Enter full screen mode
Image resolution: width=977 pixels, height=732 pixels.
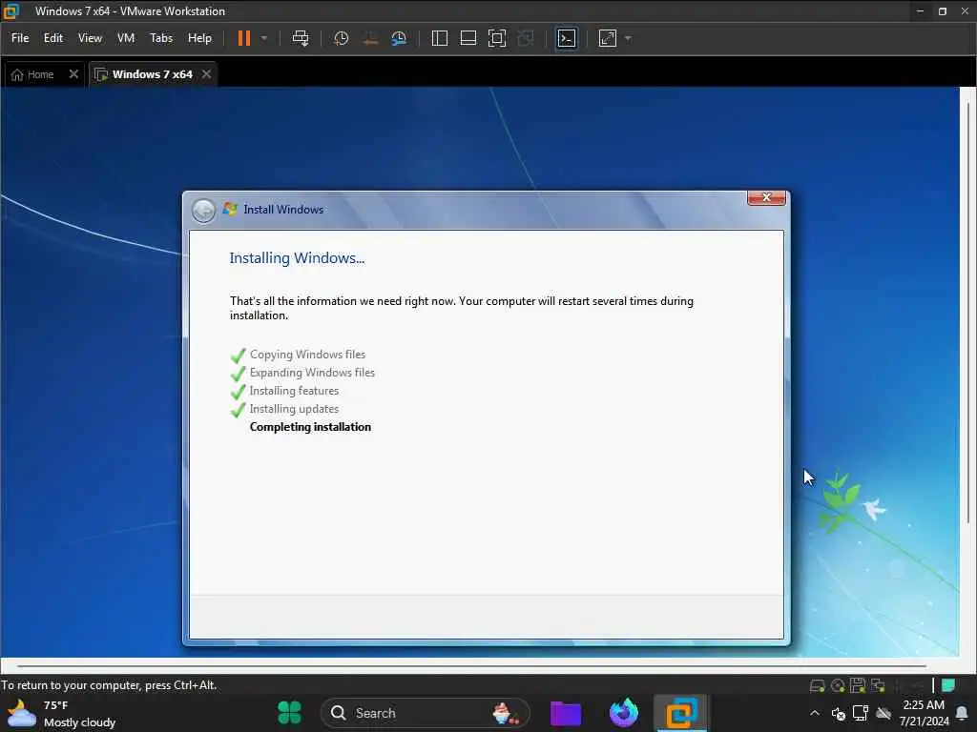tap(496, 38)
